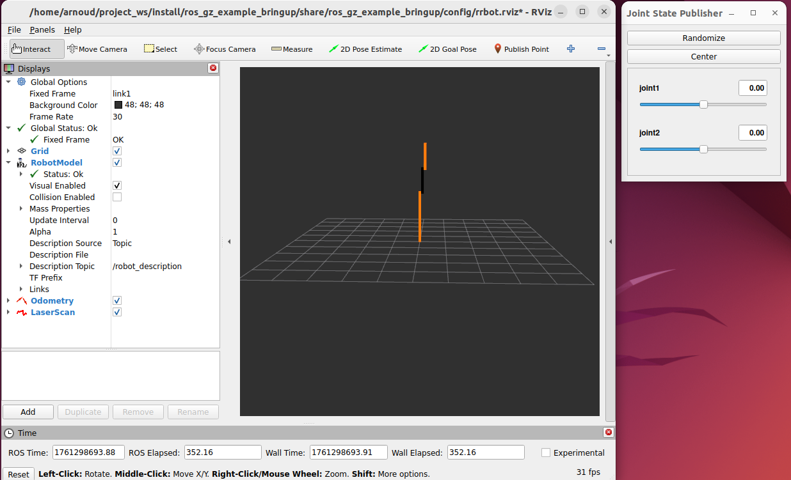The image size is (791, 480).
Task: Select the Interact tool
Action: (36, 49)
